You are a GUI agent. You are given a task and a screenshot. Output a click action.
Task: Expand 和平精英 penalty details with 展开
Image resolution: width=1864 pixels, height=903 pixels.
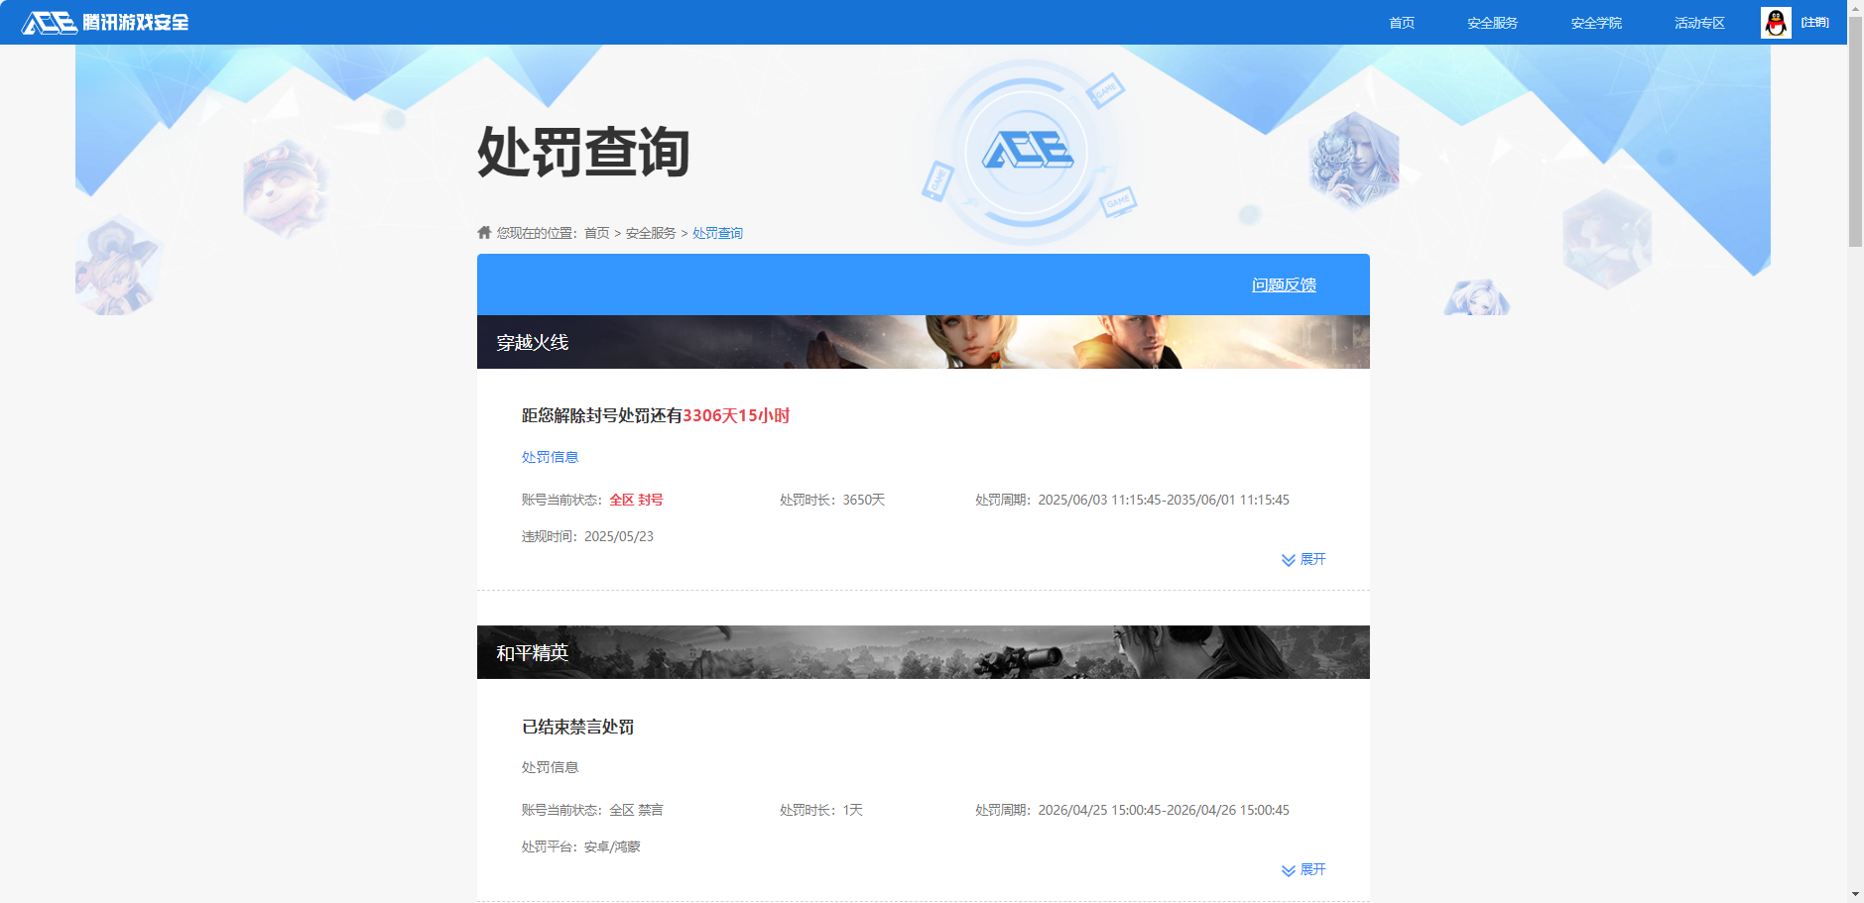1312,869
